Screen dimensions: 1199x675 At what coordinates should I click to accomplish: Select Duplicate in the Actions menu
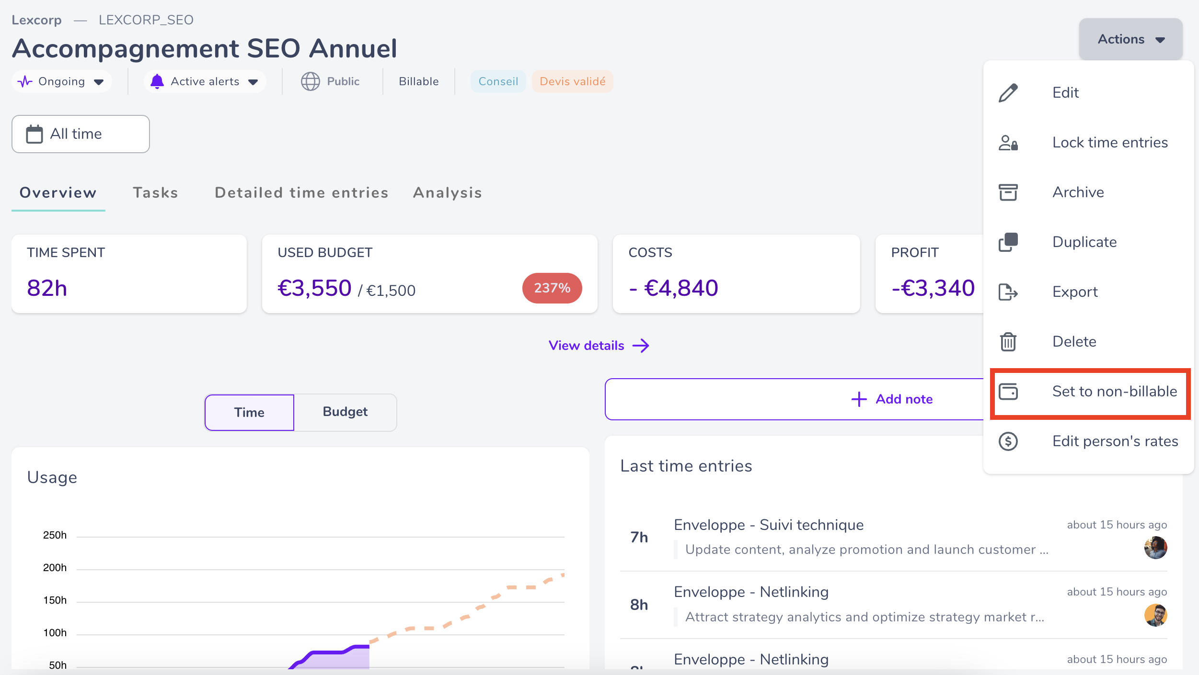pos(1089,242)
